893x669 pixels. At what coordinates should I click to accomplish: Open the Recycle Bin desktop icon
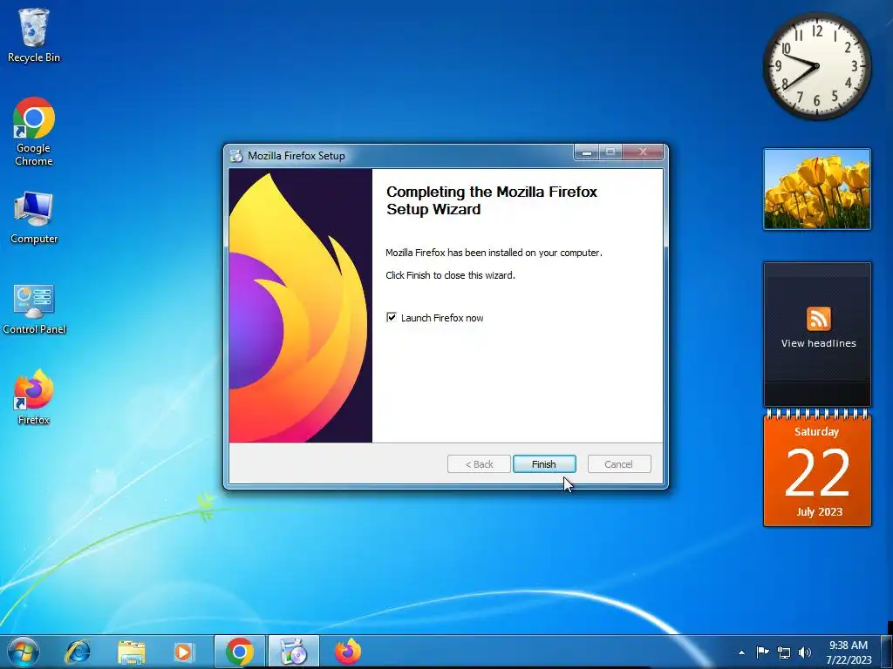point(34,35)
